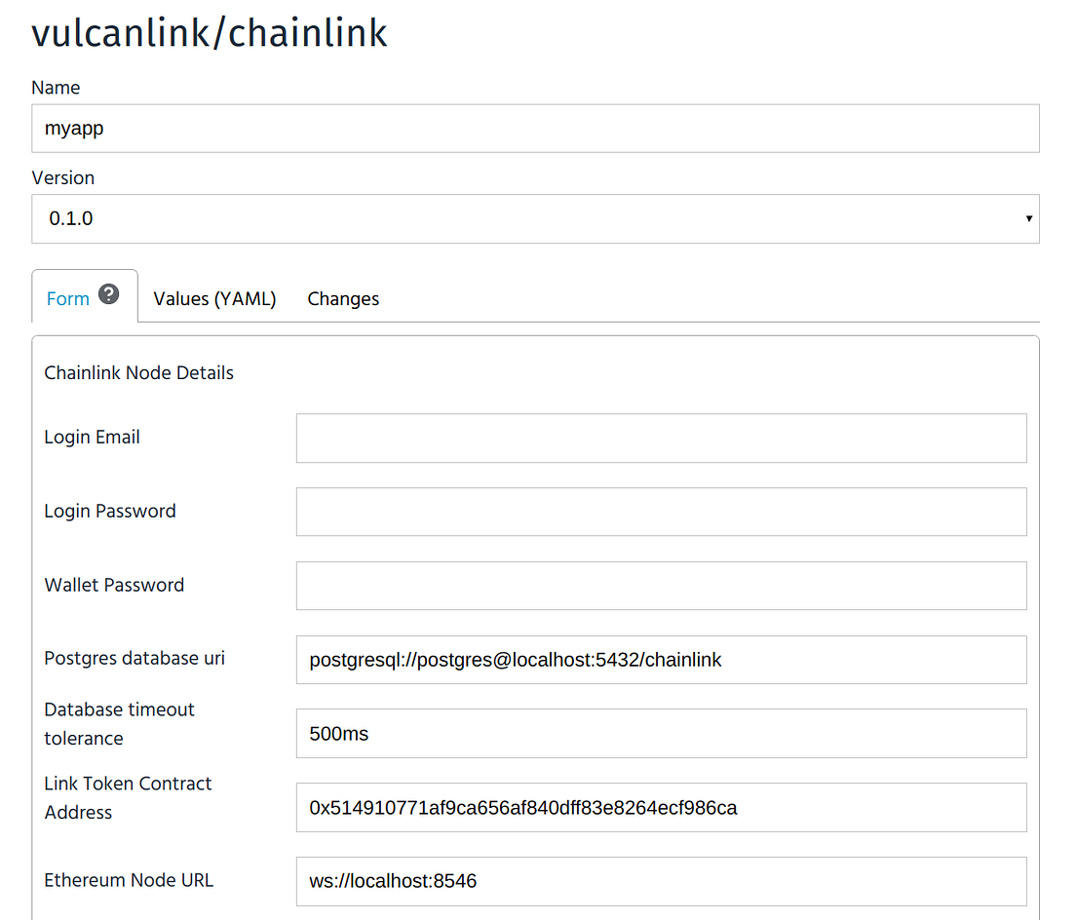Image resolution: width=1076 pixels, height=920 pixels.
Task: Click the Login Password field
Action: click(x=661, y=512)
